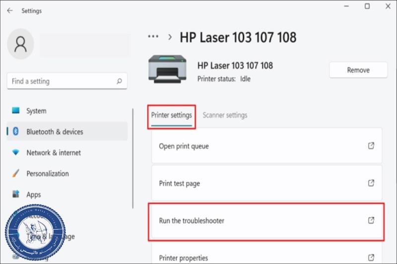Screen dimensions: 397x264
Task: Select Bluetooth & devices category
Action: [67, 131]
